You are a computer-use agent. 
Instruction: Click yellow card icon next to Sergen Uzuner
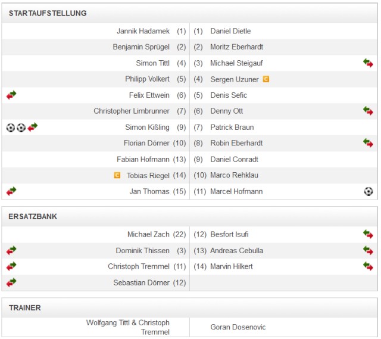tap(266, 79)
